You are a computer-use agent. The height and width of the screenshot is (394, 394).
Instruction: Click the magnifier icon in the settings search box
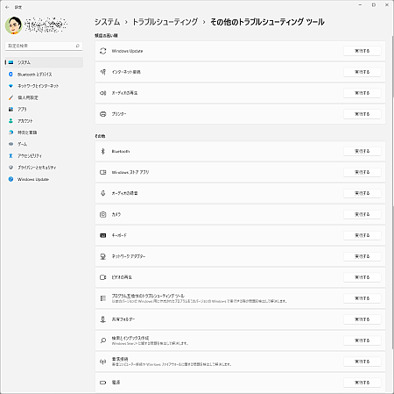pos(77,46)
